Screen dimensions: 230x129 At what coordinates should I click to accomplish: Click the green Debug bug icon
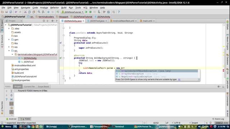coord(91,12)
